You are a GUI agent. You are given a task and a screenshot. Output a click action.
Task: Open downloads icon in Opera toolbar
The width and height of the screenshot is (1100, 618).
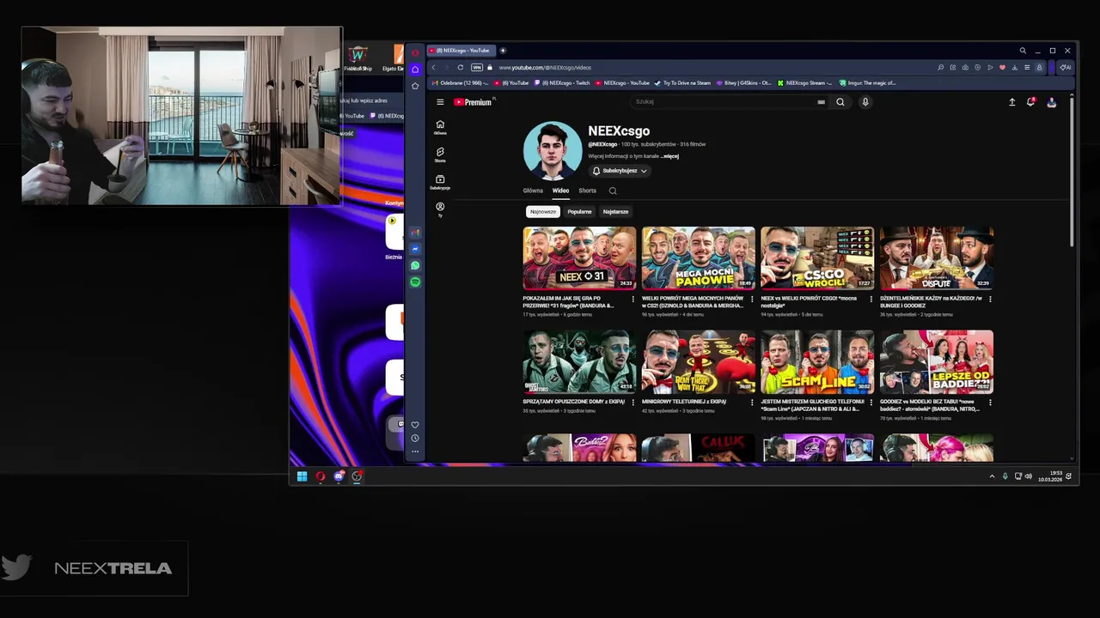[1015, 67]
